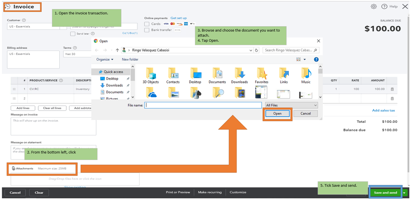411x200 pixels.
Task: Open the Music folder
Action: point(306,76)
